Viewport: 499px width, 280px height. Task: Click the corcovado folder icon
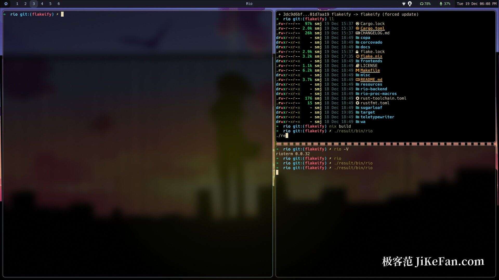pyautogui.click(x=357, y=42)
